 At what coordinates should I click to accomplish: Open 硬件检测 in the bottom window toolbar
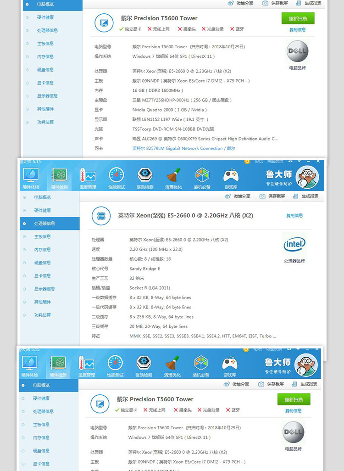(x=58, y=366)
